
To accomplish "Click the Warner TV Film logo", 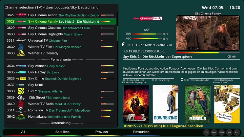I will (x=21, y=47).
